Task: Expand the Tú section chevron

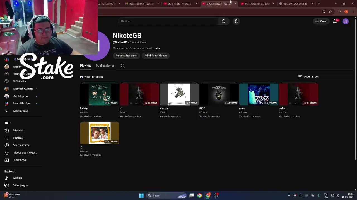Action: coord(11,123)
